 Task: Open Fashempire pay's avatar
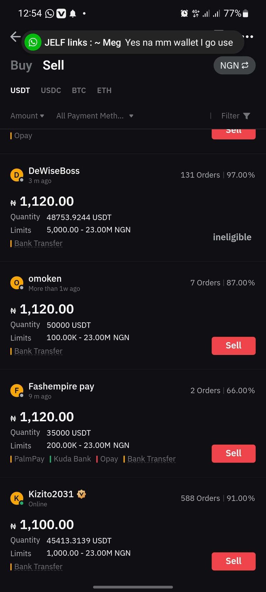click(16, 391)
